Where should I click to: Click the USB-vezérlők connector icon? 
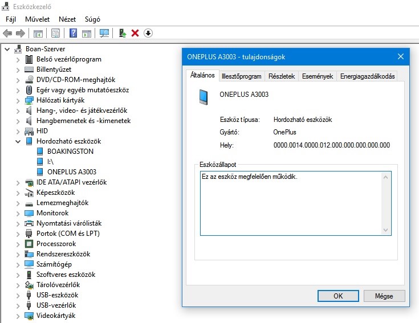[29, 305]
